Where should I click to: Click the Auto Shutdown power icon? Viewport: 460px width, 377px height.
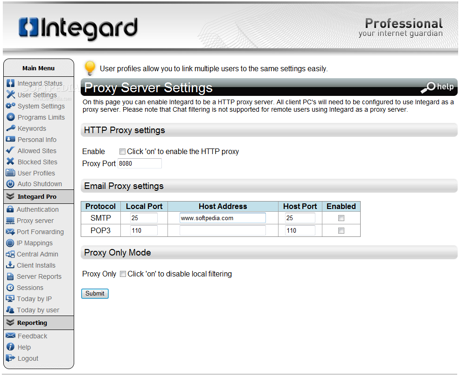coord(11,184)
